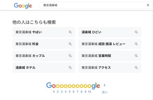Screen dimensions: 153x100
Task: Click magnifier icon beside 東京湯楽城 やばい
Action: [x=70, y=32]
